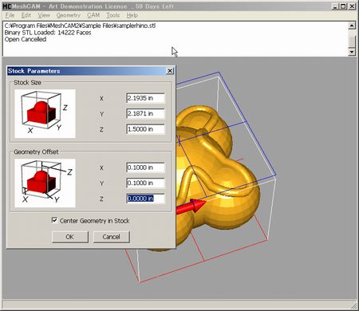Click the Geometry Offset Z field
This screenshot has width=359, height=311.
(x=145, y=199)
